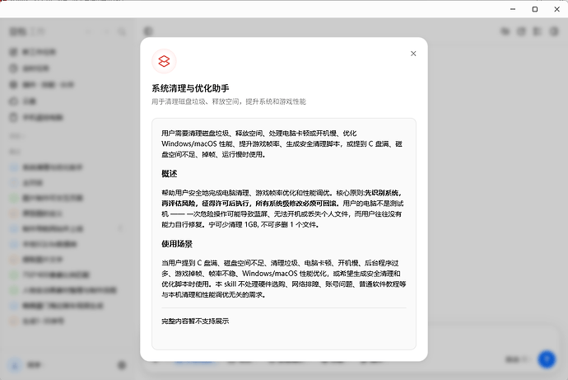Image resolution: width=568 pixels, height=380 pixels.
Task: Click the text 完整内容暂不支持展示
Action: [195, 321]
